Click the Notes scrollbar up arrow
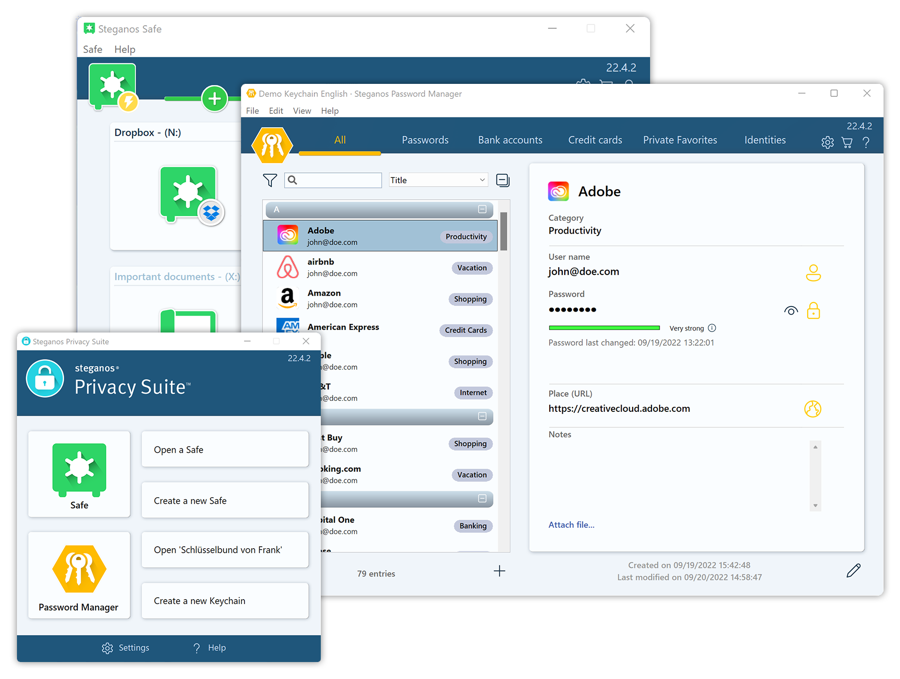900x679 pixels. [815, 447]
